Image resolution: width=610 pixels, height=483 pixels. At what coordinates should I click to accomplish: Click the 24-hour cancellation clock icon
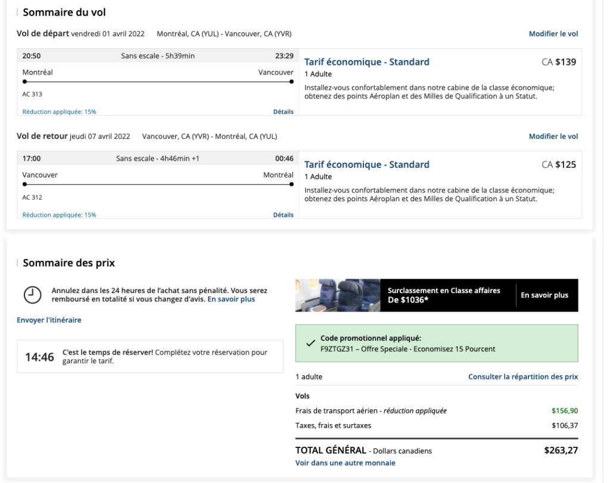tap(32, 295)
